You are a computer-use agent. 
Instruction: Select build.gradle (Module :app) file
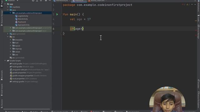22,67
